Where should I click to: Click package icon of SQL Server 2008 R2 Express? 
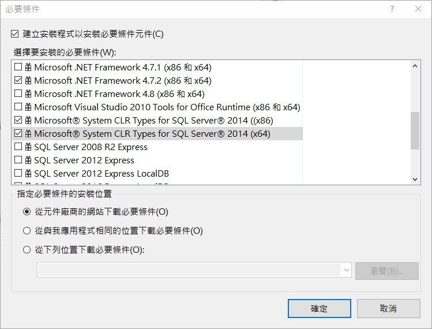pos(28,147)
